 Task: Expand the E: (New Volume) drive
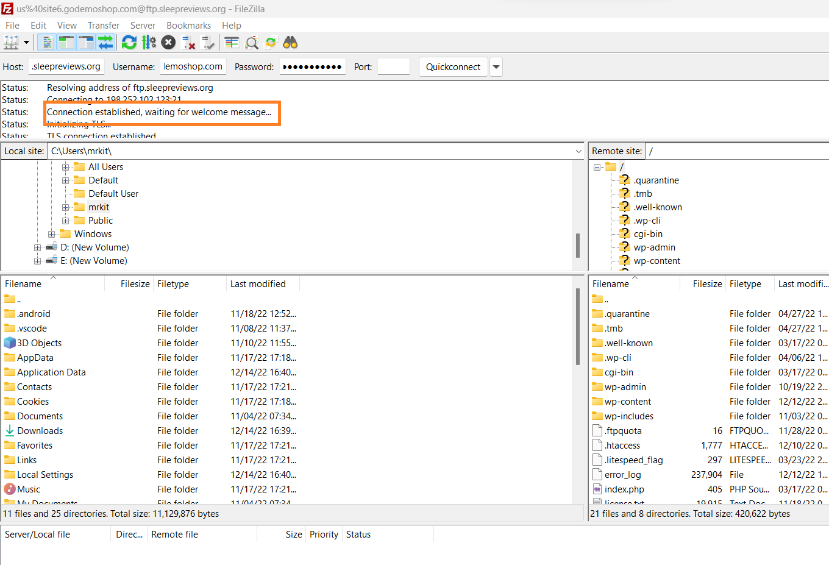[38, 261]
